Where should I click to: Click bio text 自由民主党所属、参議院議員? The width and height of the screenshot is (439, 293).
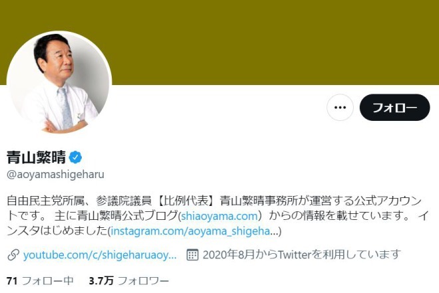click(79, 201)
